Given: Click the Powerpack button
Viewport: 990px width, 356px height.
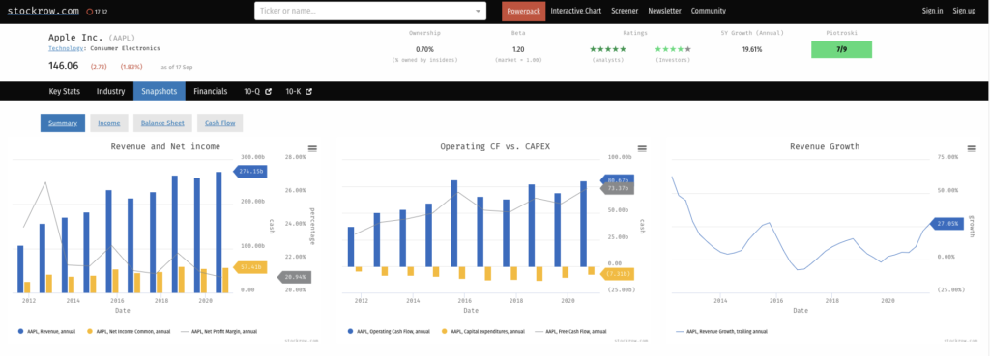Looking at the screenshot, I should click(523, 11).
